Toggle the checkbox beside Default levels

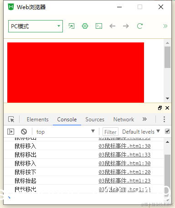click(167, 131)
